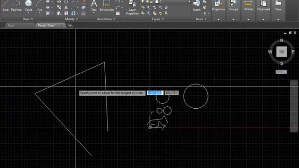Rotate view to West on ViewCube
This screenshot has width=299, height=168.
point(270,52)
